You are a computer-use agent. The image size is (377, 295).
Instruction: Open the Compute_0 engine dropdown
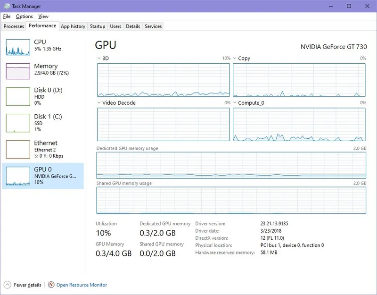(235, 103)
